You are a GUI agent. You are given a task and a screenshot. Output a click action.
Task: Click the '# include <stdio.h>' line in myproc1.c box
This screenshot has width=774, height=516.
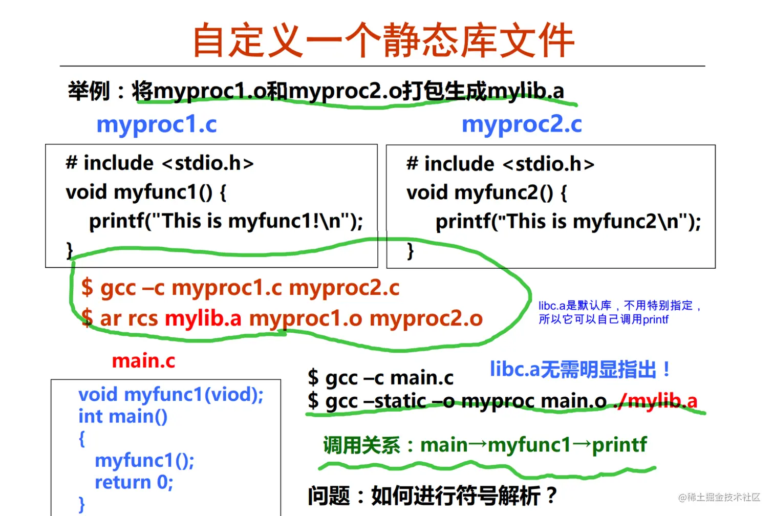point(160,163)
